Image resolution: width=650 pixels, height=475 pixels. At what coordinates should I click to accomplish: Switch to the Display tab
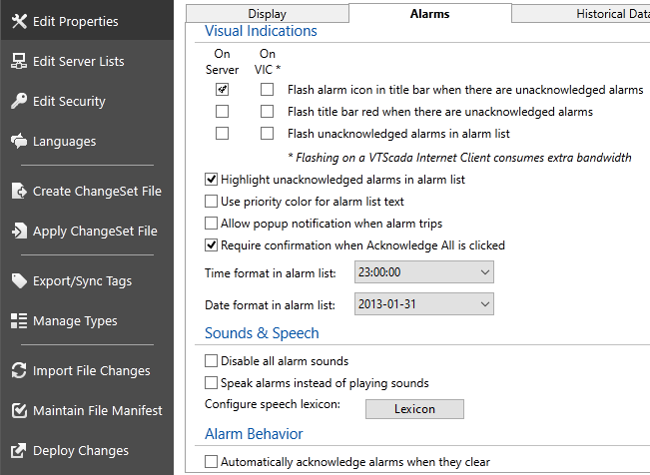(267, 14)
